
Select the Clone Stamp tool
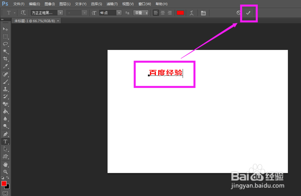click(5, 89)
